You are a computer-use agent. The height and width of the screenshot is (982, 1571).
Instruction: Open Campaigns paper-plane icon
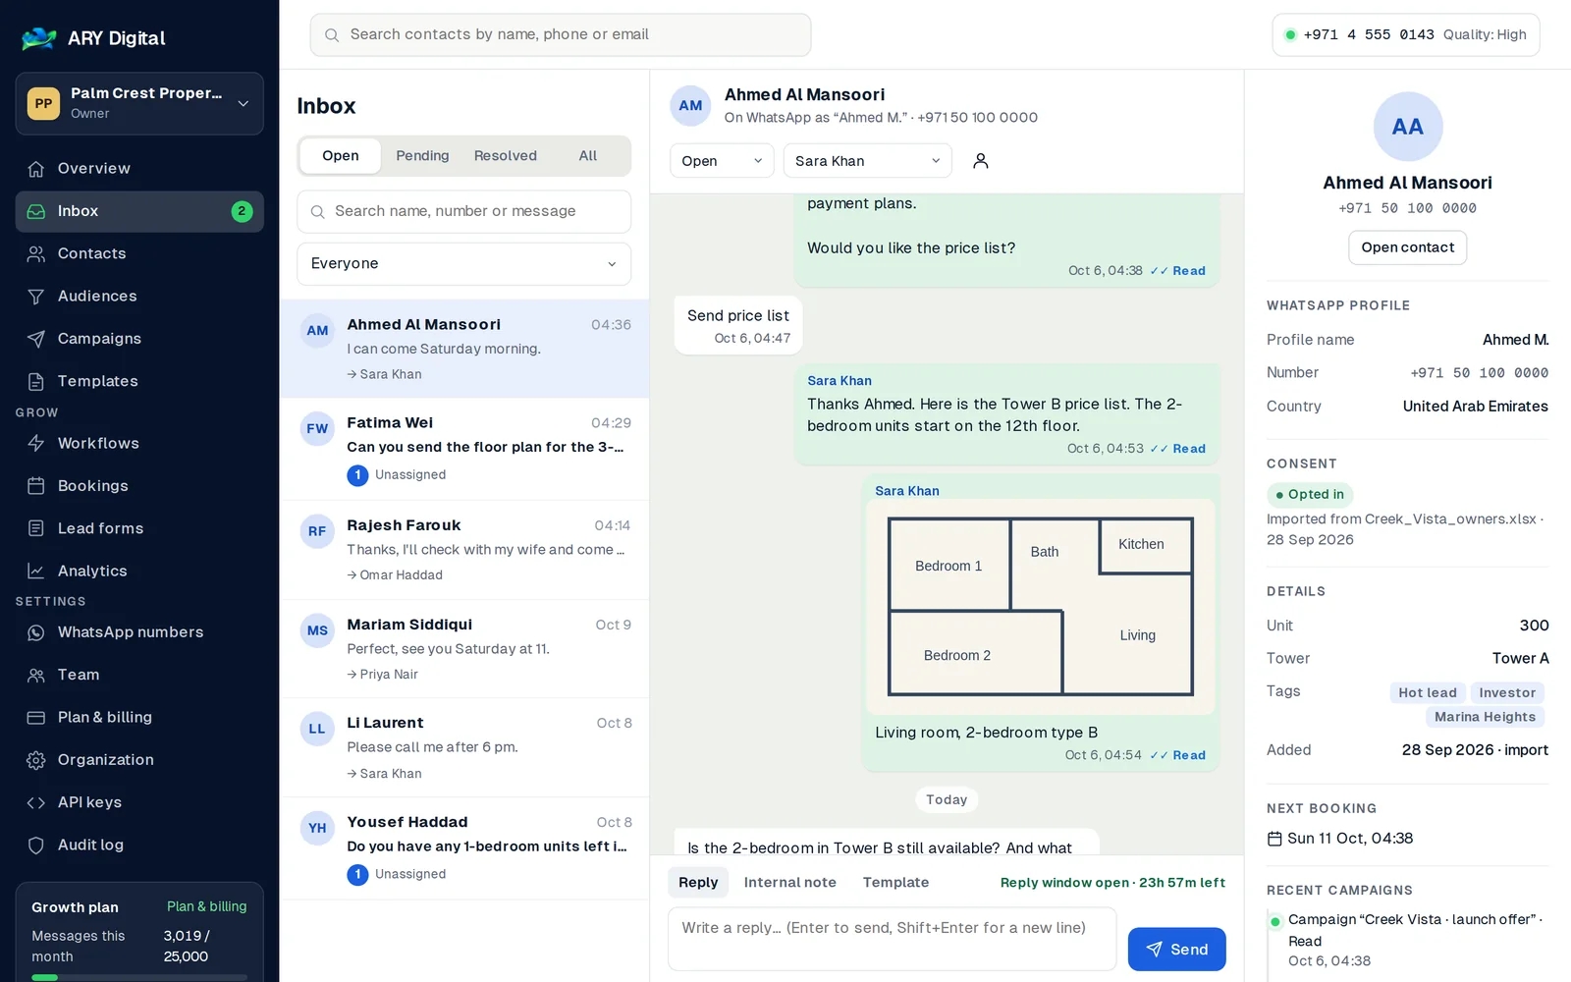(36, 339)
